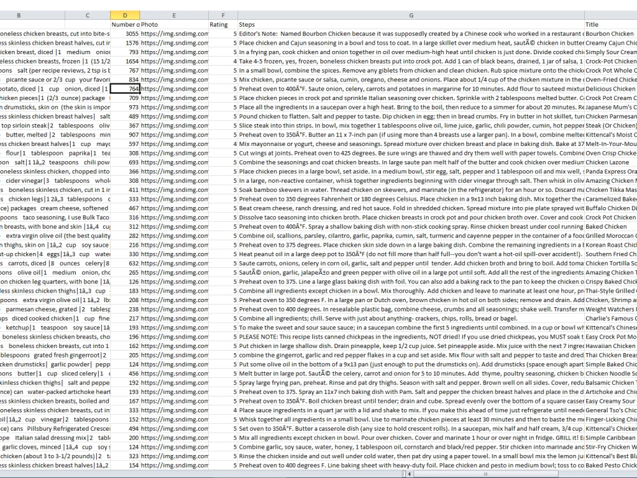Select the 'Baked Chicken' title cell
The width and height of the screenshot is (637, 478).
point(611,226)
